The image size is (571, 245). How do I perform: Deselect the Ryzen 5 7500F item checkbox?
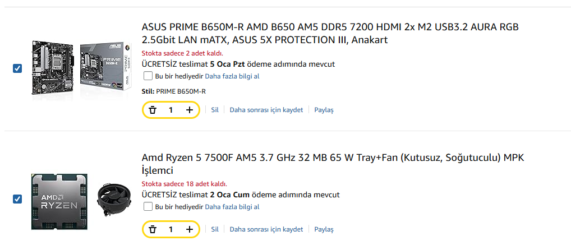click(17, 199)
